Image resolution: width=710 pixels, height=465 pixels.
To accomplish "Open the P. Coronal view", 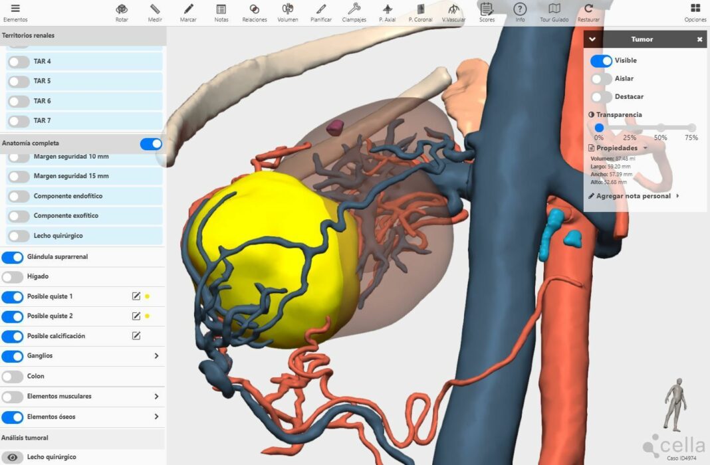I will click(x=420, y=11).
